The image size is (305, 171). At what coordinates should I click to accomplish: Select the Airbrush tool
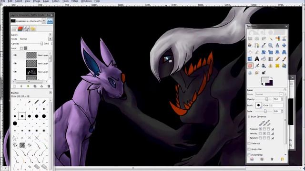coord(257,66)
